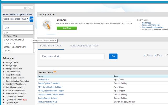The height and width of the screenshot is (105, 168).
Task: Open the Static Resources metadata dropdown
Action: coord(16,19)
